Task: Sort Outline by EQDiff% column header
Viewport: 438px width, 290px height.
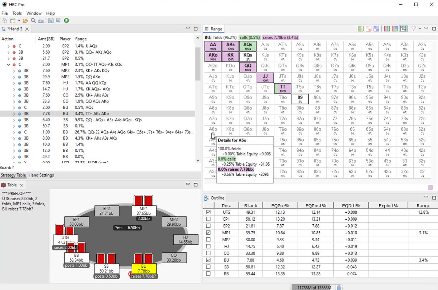Action: click(351, 206)
